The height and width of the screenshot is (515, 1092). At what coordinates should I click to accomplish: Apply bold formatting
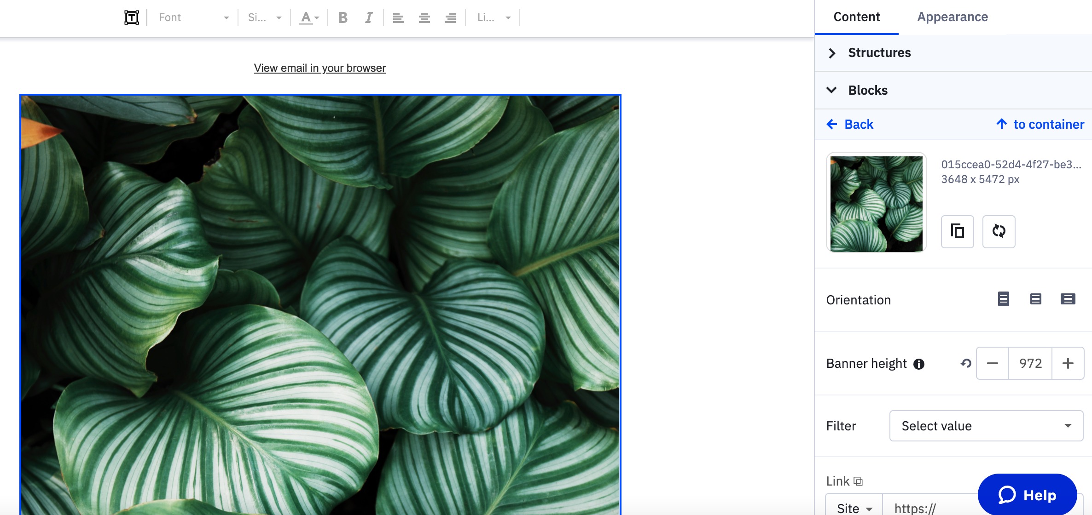(x=343, y=17)
